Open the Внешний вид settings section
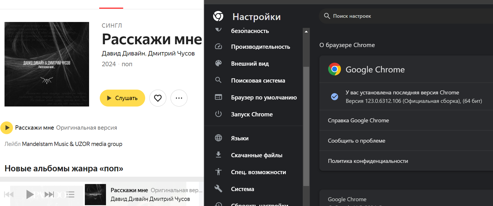 (250, 63)
